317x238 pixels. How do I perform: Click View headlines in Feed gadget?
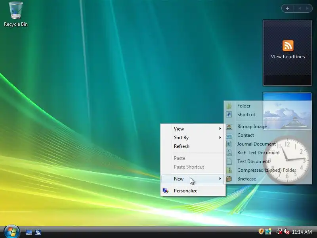pyautogui.click(x=288, y=57)
